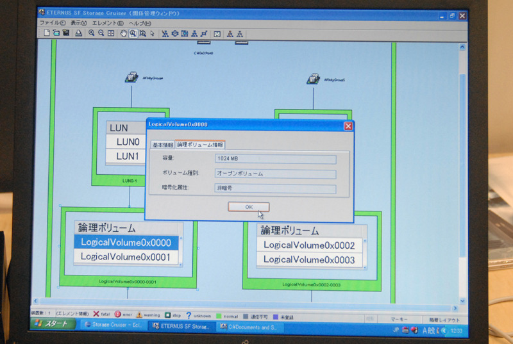Click the system tray clock 12:33

click(457, 331)
